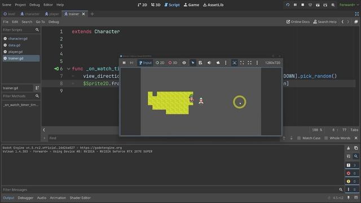Switch to the Debugger bottom panel

pyautogui.click(x=25, y=198)
